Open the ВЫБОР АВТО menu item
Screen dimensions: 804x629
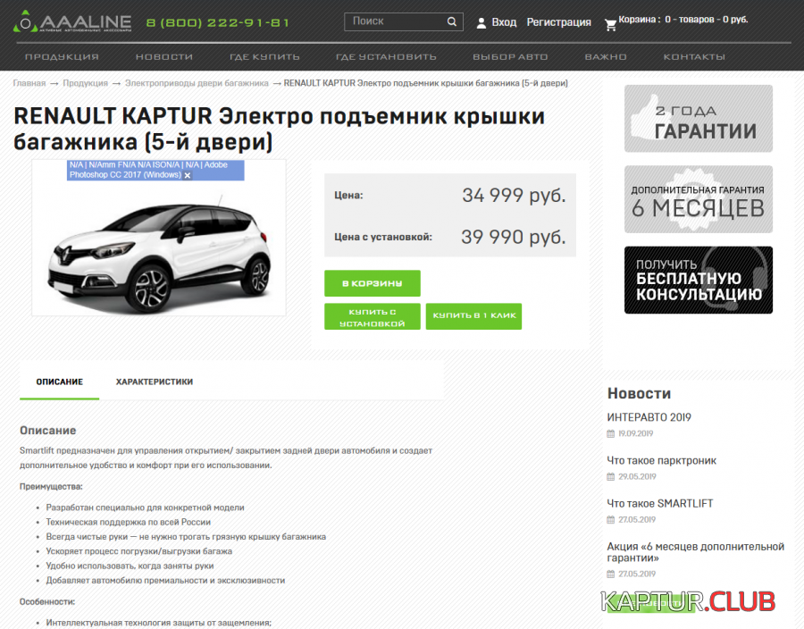click(x=510, y=57)
